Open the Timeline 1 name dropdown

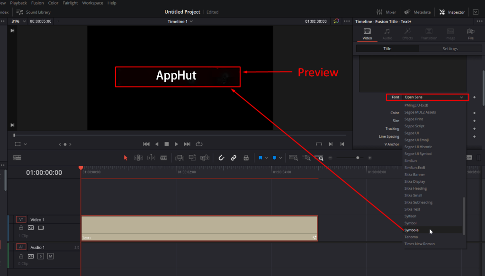coord(180,21)
